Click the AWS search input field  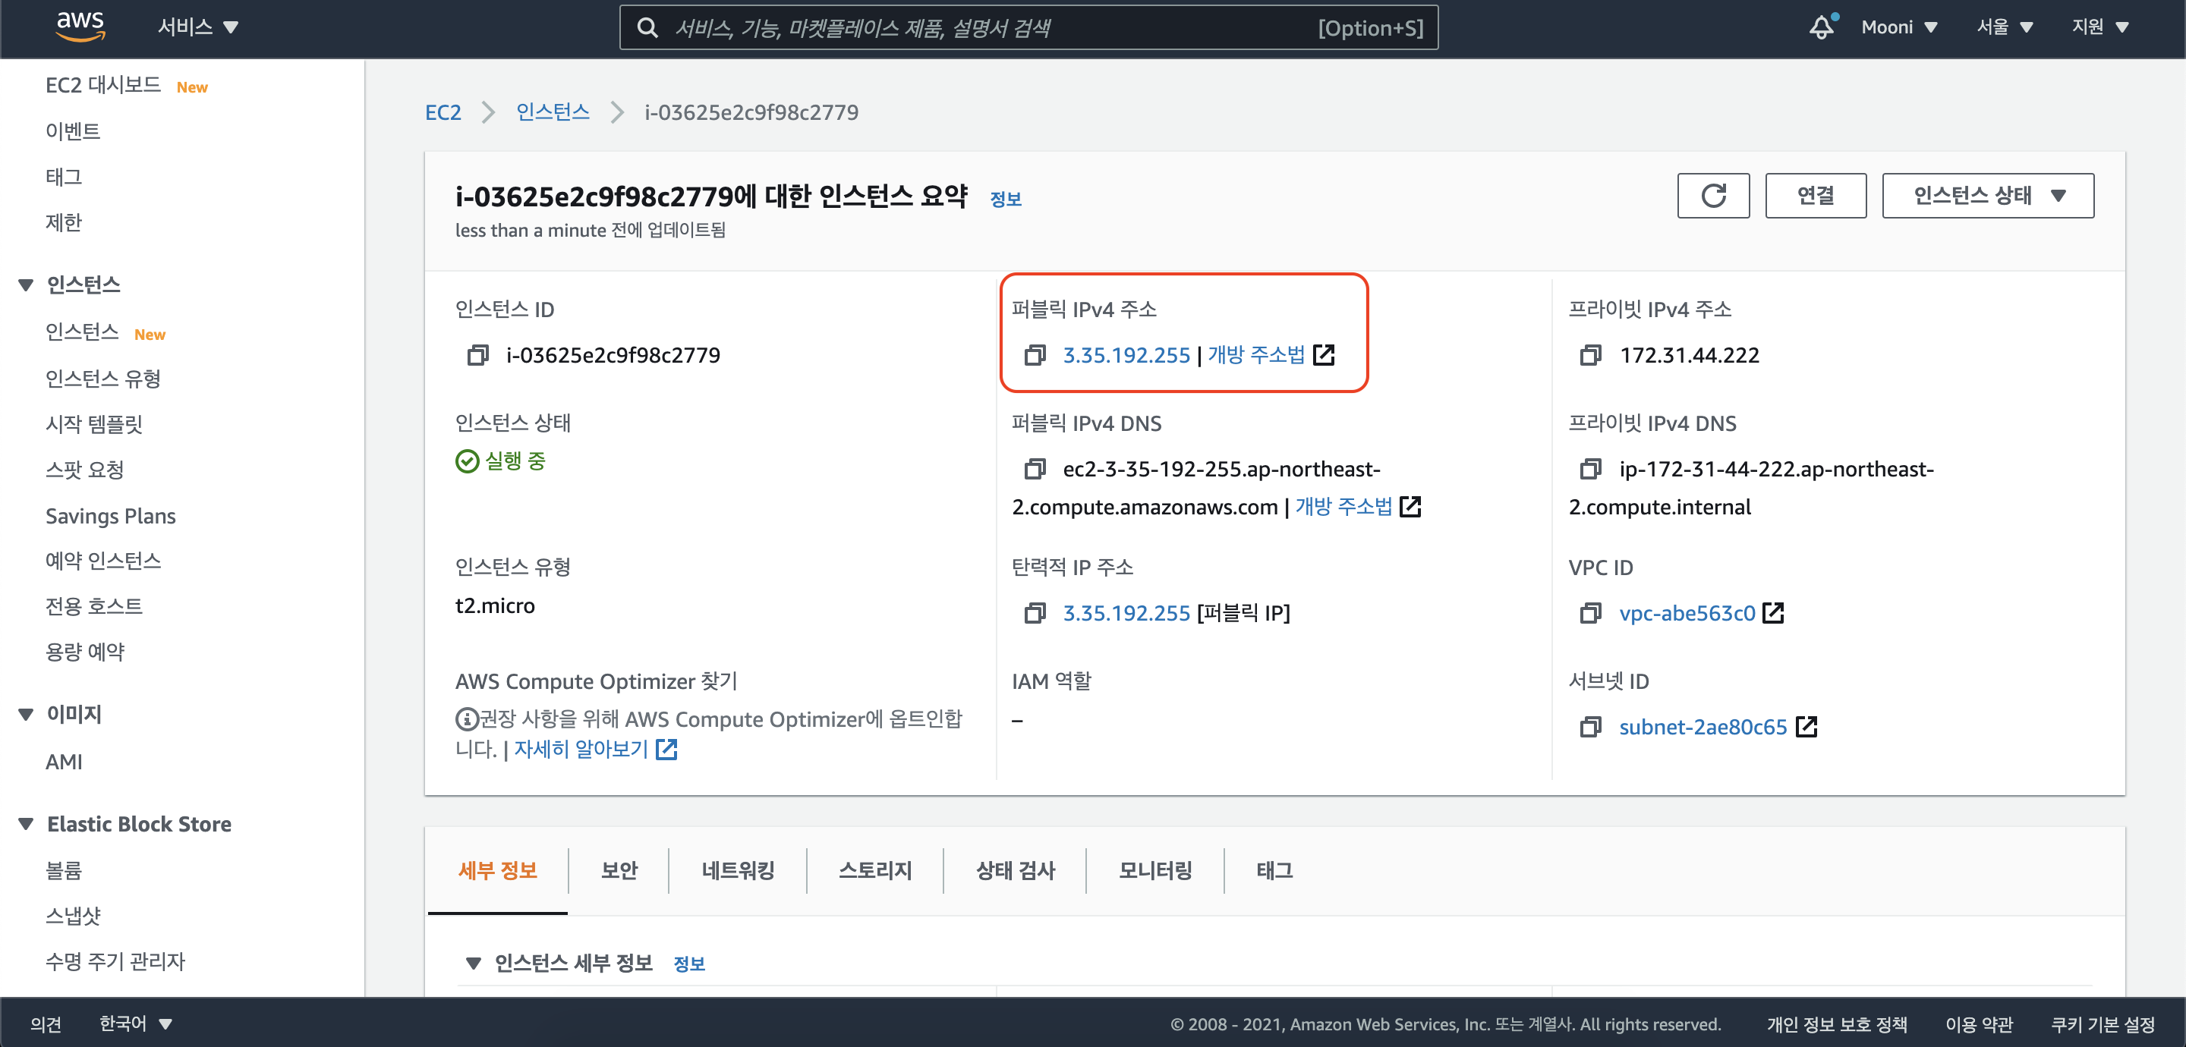click(x=984, y=27)
